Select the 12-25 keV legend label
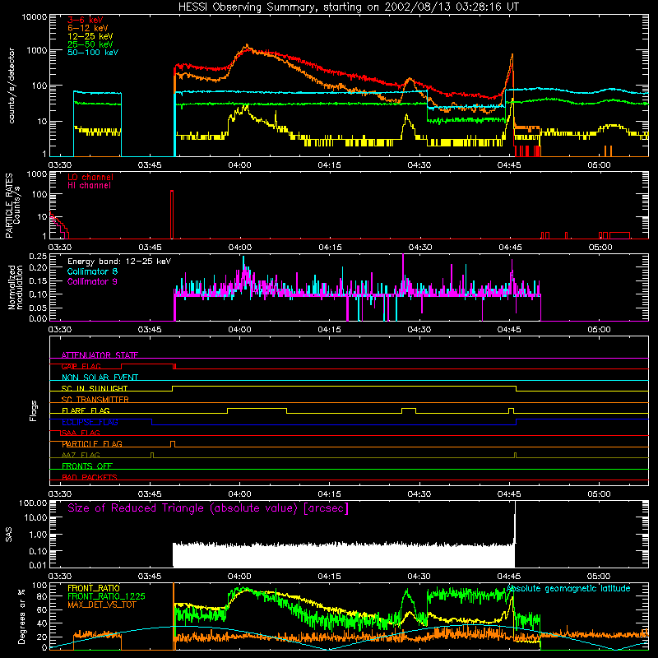The image size is (658, 658). (x=90, y=36)
